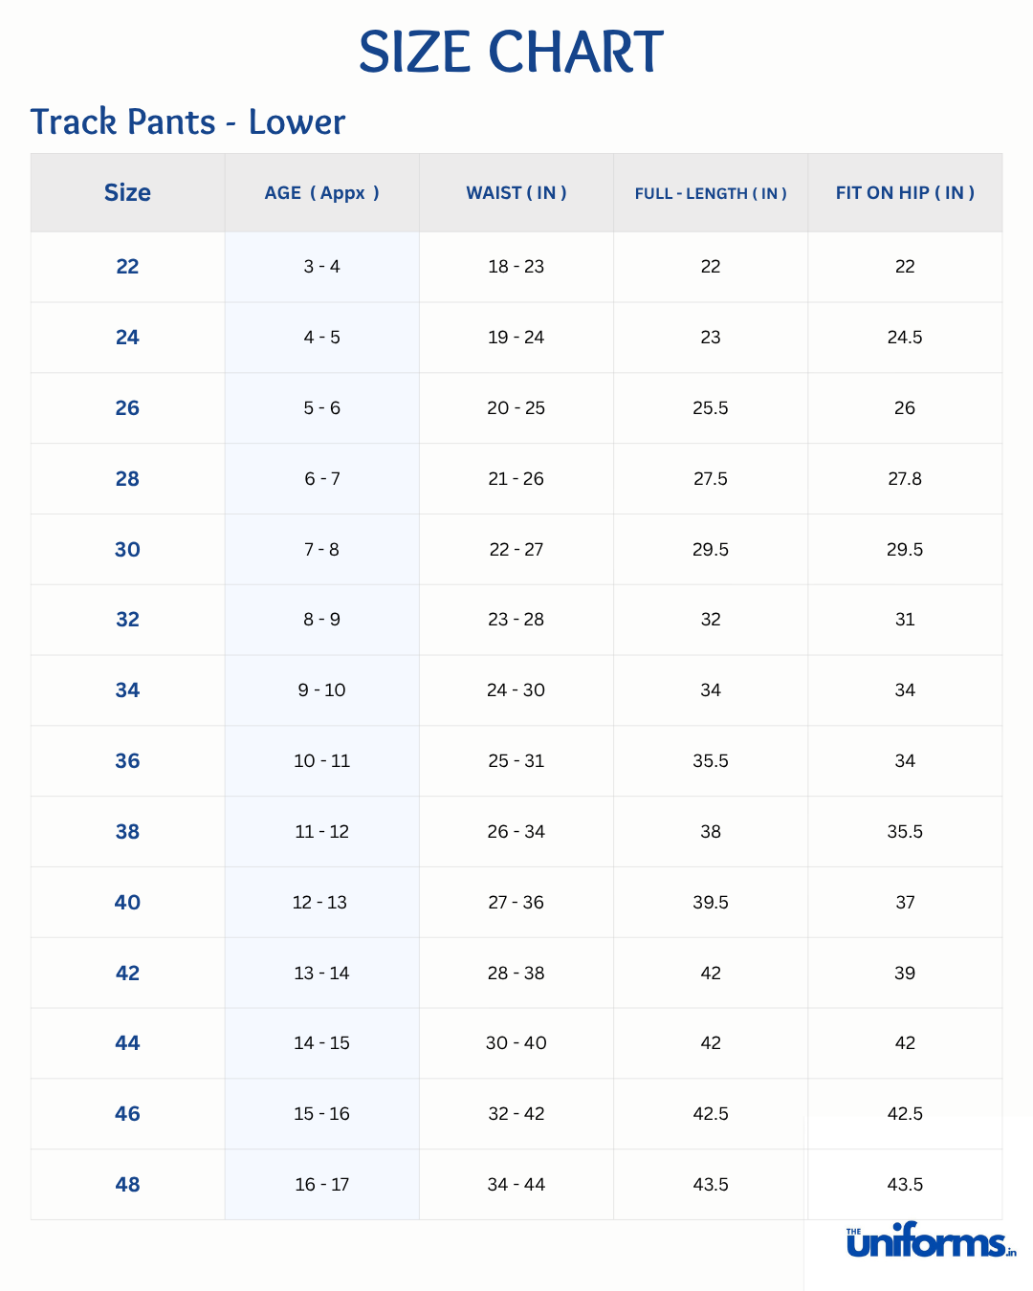Image resolution: width=1033 pixels, height=1291 pixels.
Task: Click the 39.5 full-length cell
Action: pos(711,903)
